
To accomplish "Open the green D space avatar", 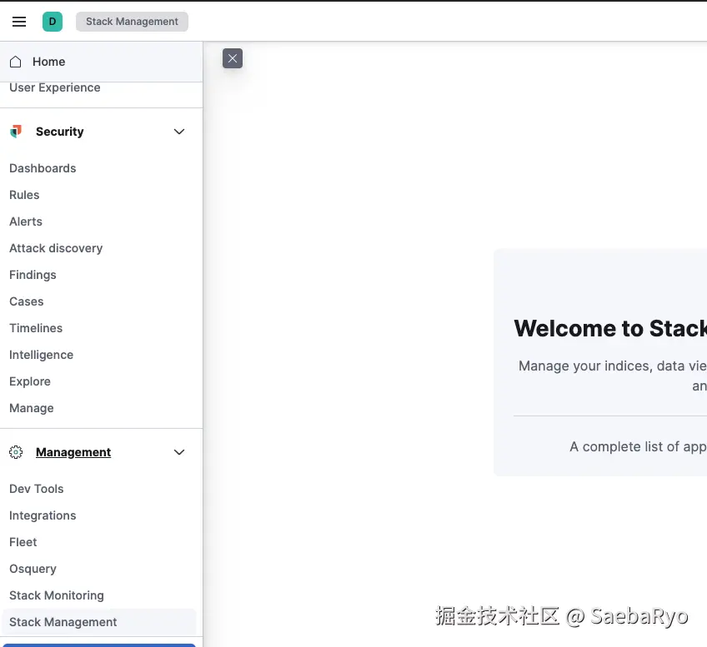I will tap(53, 22).
